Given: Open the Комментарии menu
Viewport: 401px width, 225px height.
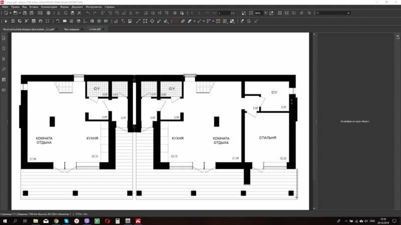Looking at the screenshot, I should click(x=49, y=7).
